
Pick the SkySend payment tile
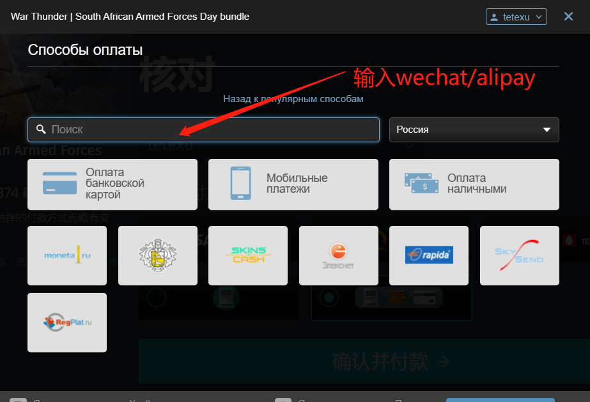(520, 255)
